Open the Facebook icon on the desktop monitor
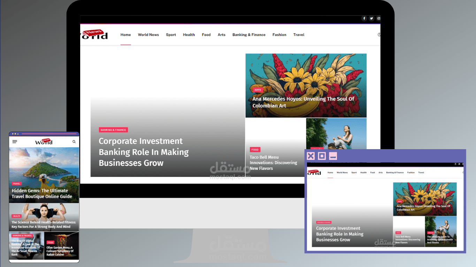476x267 pixels. click(x=364, y=18)
